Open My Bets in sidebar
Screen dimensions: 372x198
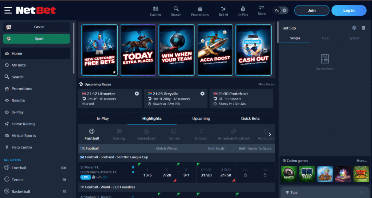point(35,65)
